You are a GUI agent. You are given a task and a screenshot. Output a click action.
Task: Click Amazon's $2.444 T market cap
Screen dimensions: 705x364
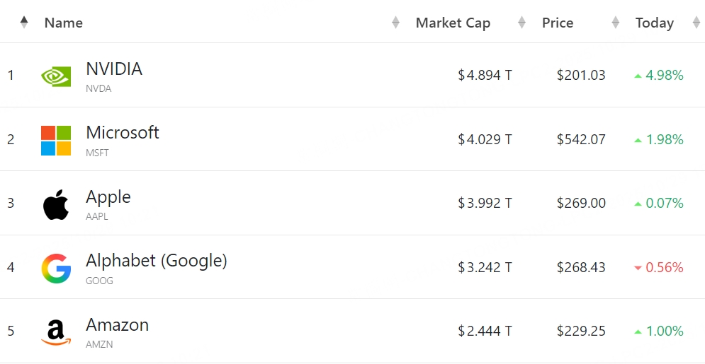click(485, 331)
